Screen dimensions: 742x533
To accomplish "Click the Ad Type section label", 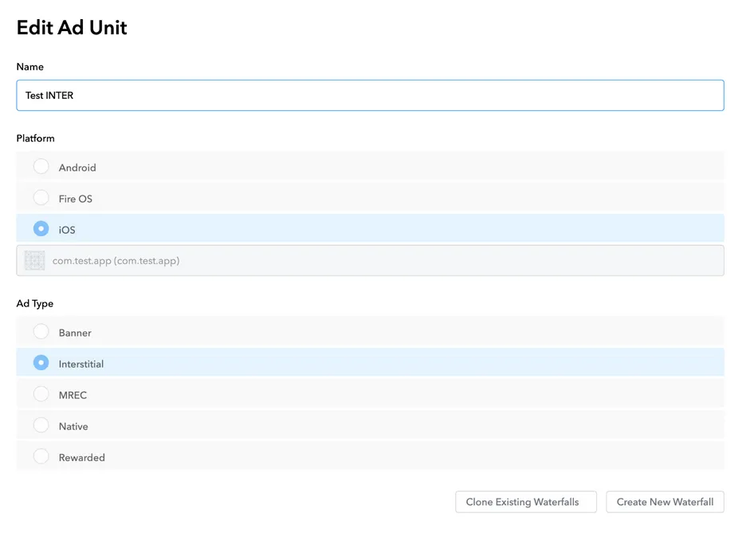I will pyautogui.click(x=35, y=304).
